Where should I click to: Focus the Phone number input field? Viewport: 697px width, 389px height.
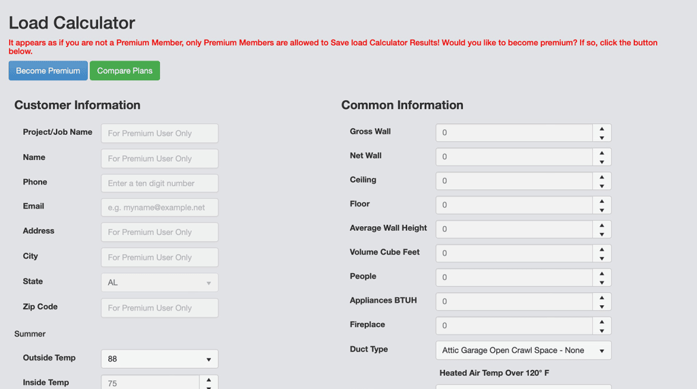pos(159,183)
